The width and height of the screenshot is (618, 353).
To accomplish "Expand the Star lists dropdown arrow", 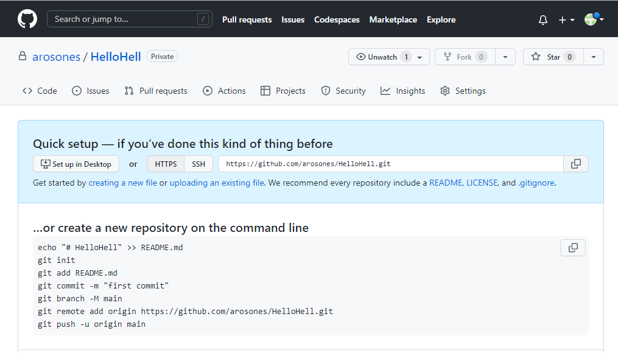I will tap(594, 57).
